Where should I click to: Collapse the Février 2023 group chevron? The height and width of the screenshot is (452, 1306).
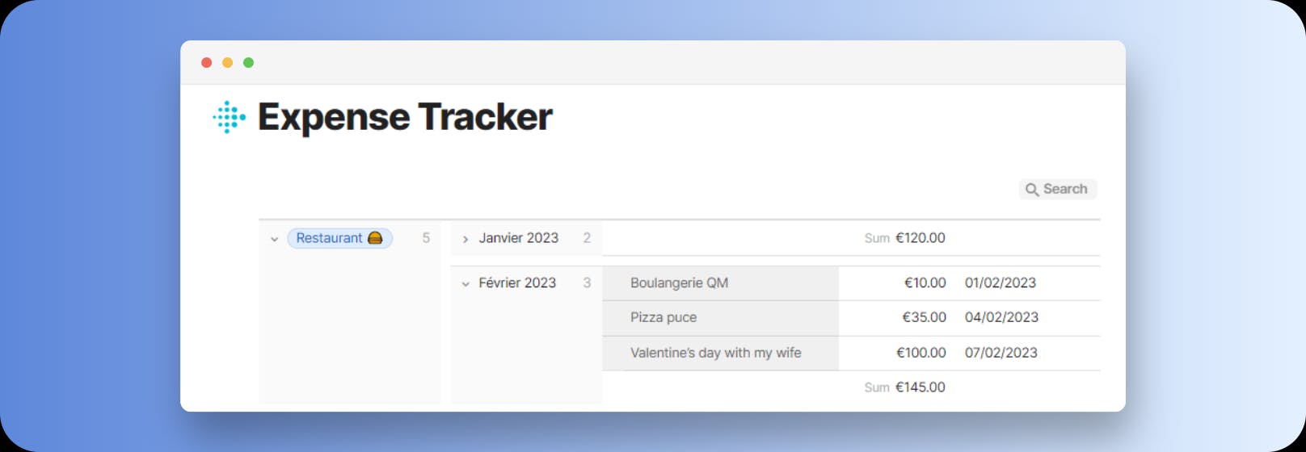tap(466, 284)
